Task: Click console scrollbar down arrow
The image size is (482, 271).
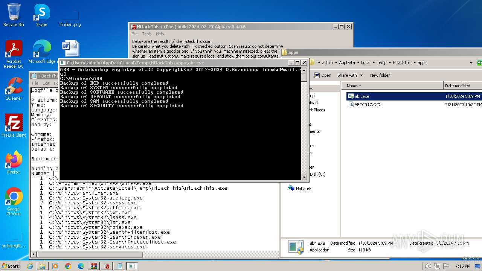Action: [304, 177]
